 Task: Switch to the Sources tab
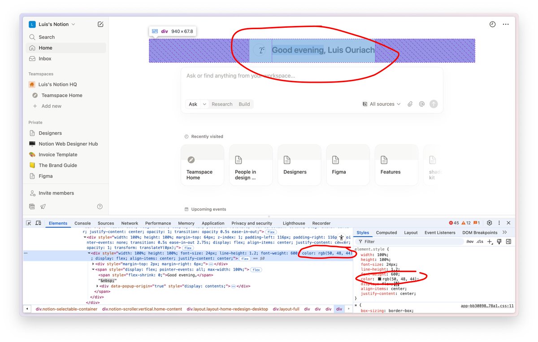pos(106,223)
